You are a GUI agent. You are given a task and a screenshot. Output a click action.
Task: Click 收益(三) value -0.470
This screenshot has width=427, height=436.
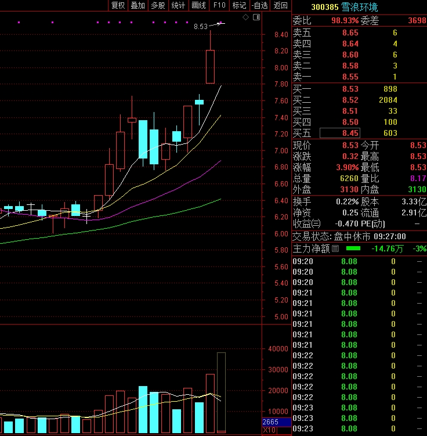coord(347,224)
